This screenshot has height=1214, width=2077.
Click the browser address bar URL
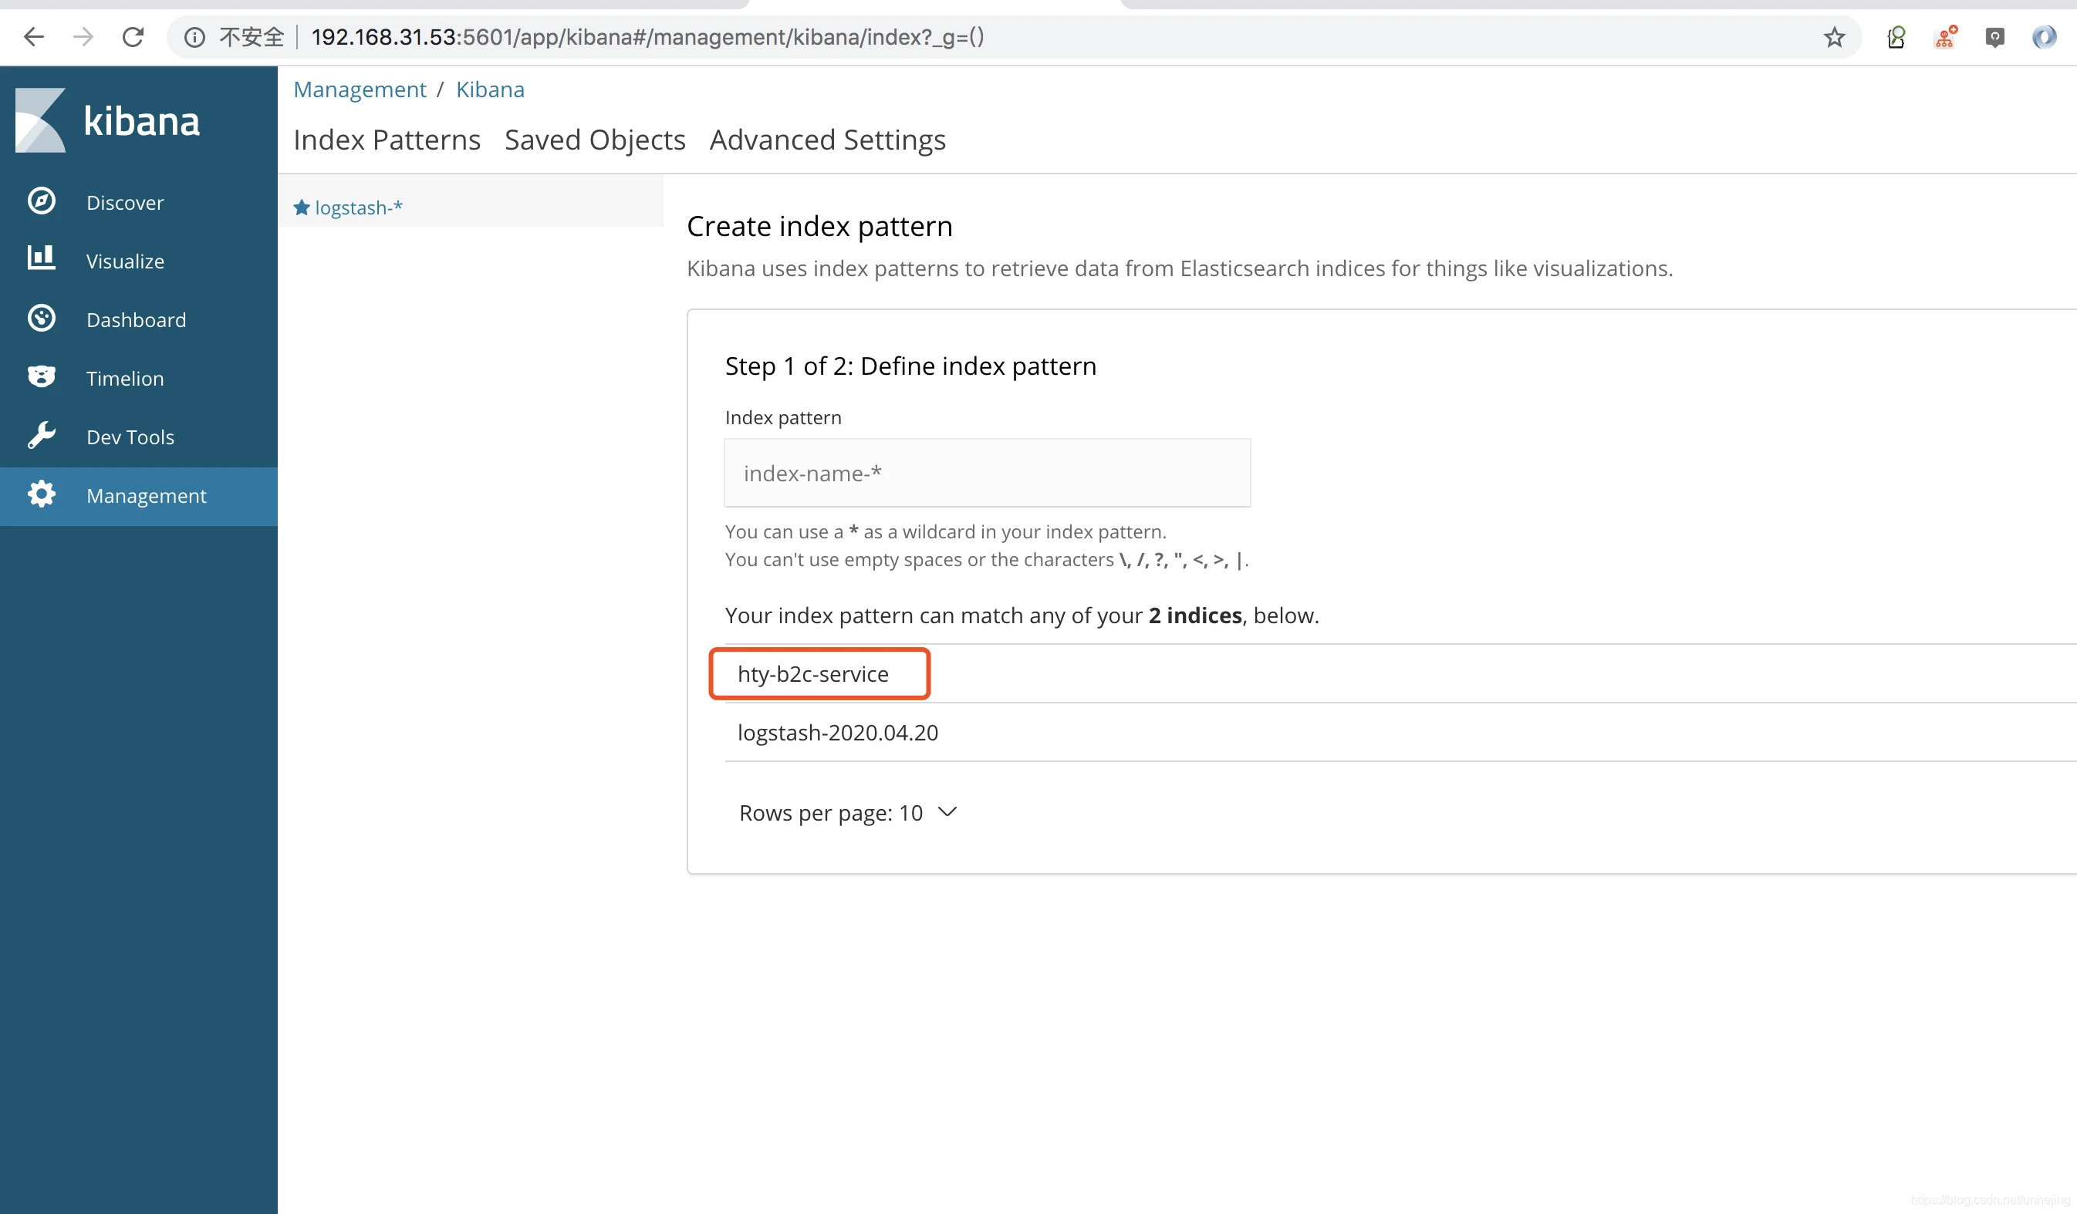pos(648,37)
